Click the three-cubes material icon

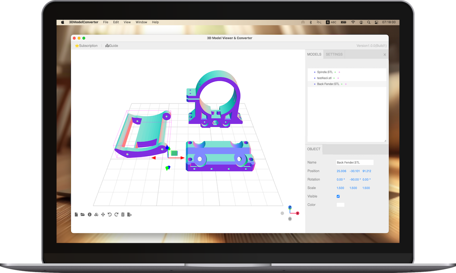pos(96,214)
